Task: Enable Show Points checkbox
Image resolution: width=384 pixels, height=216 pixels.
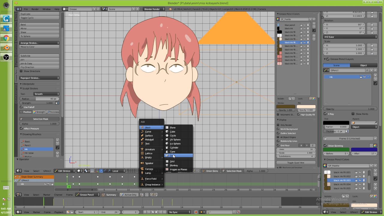Action: click(x=353, y=114)
